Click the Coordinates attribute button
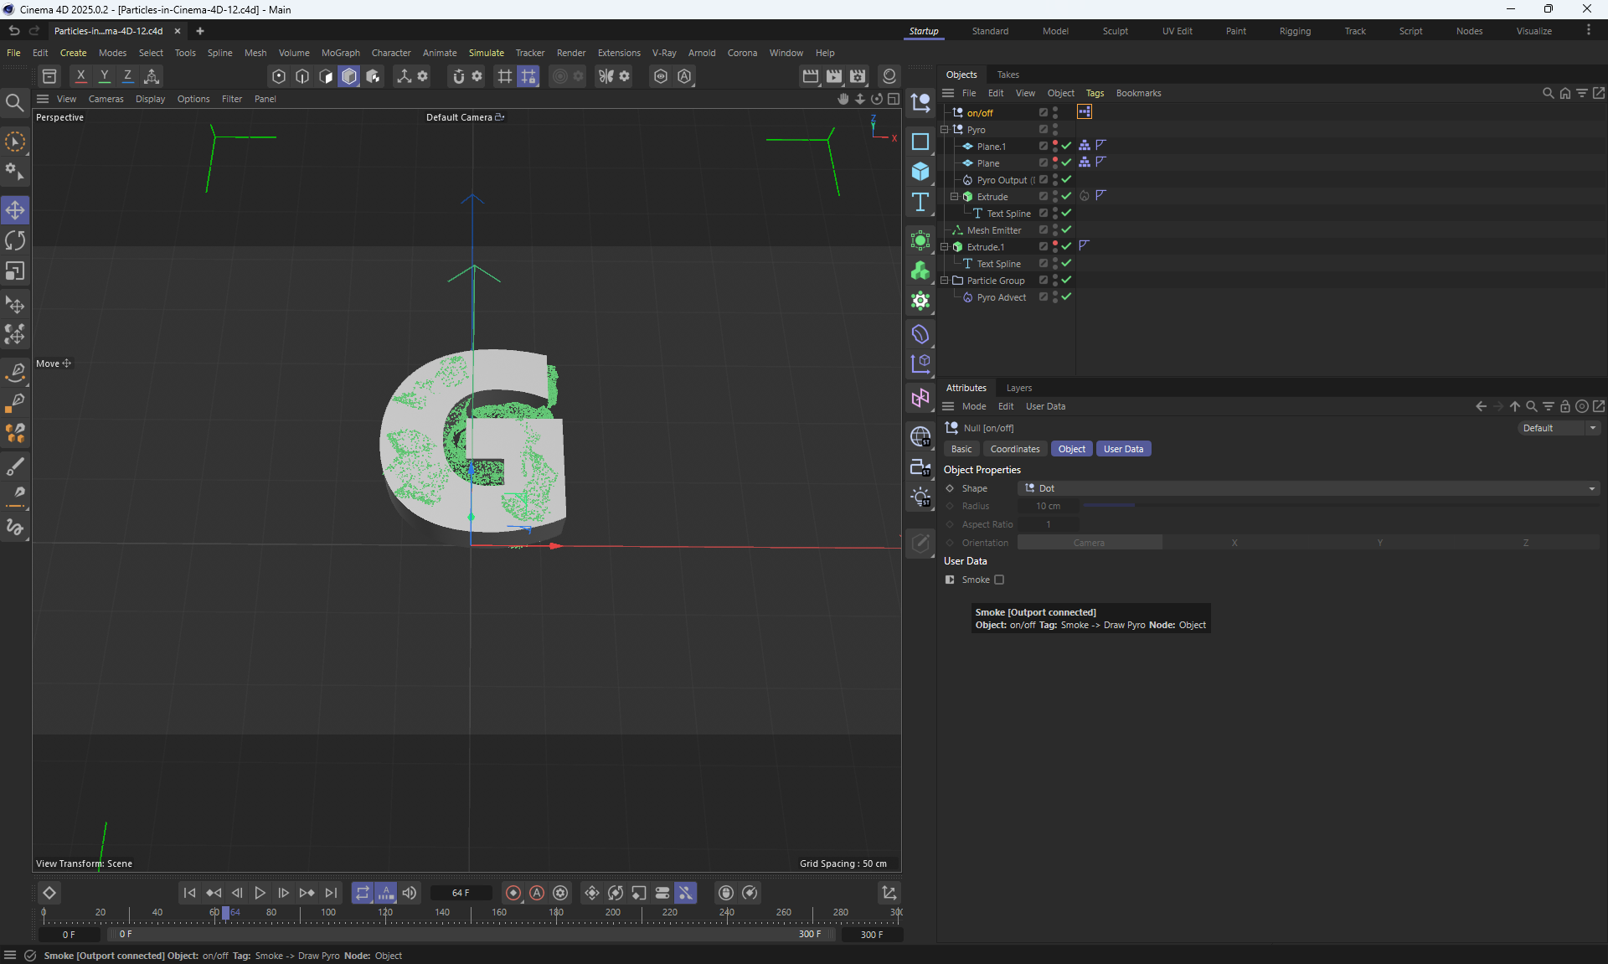This screenshot has height=964, width=1608. click(1014, 449)
